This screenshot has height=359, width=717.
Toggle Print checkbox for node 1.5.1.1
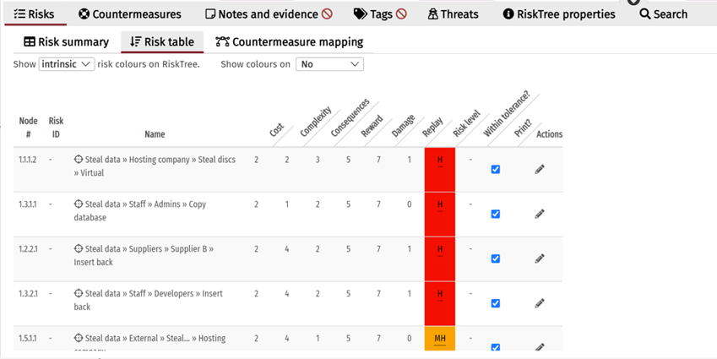(x=495, y=347)
